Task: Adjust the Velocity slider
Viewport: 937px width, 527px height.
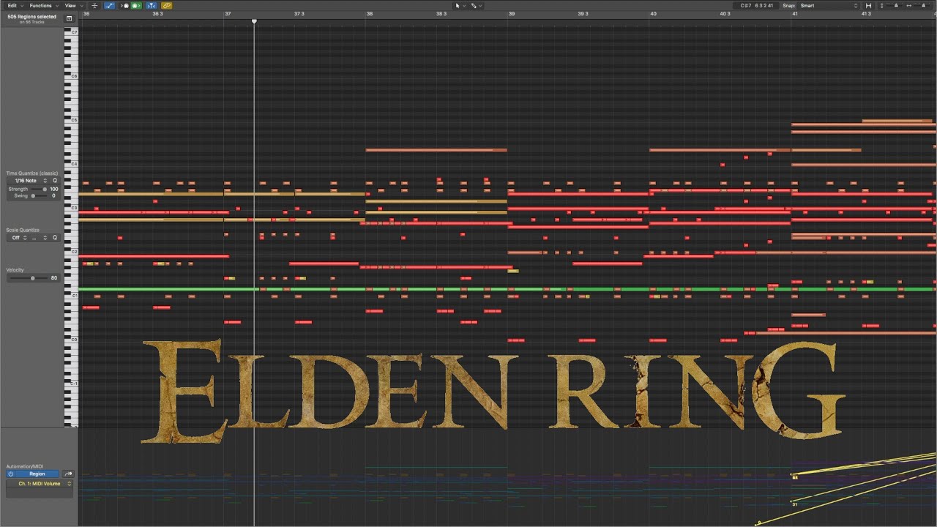Action: coord(29,278)
